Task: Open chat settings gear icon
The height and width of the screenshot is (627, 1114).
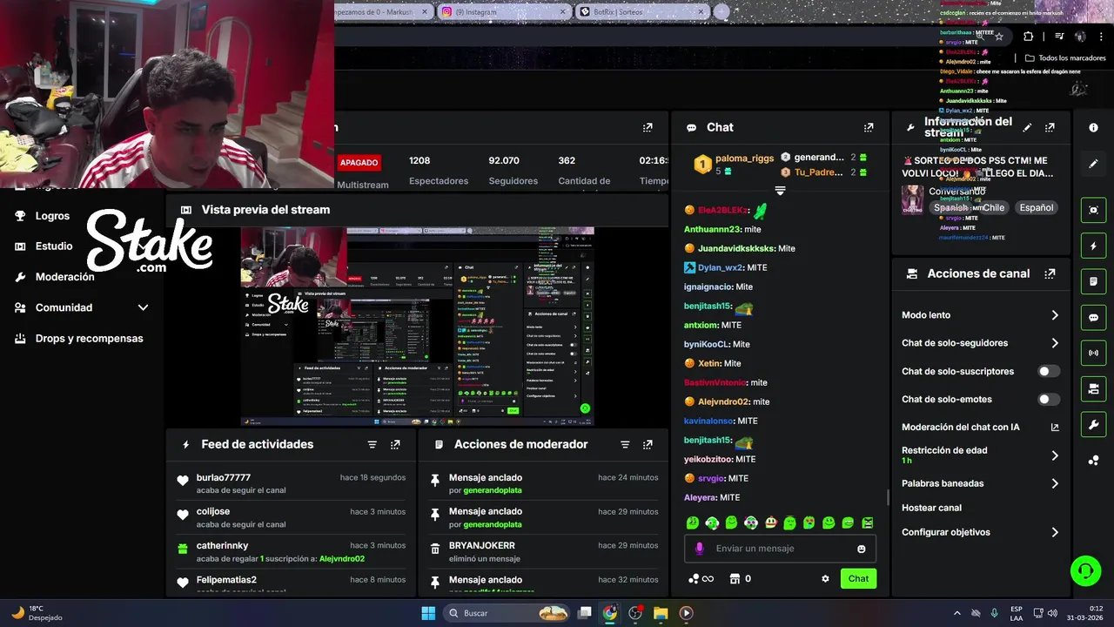Action: point(825,578)
